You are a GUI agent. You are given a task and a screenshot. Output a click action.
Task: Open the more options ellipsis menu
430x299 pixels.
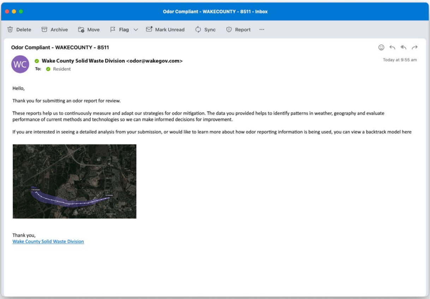coord(262,30)
